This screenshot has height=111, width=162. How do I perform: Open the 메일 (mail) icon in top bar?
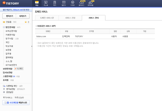tap(37, 3)
